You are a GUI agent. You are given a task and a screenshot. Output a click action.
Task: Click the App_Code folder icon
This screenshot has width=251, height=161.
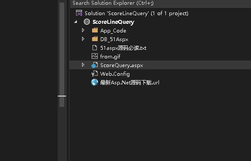coord(95,30)
